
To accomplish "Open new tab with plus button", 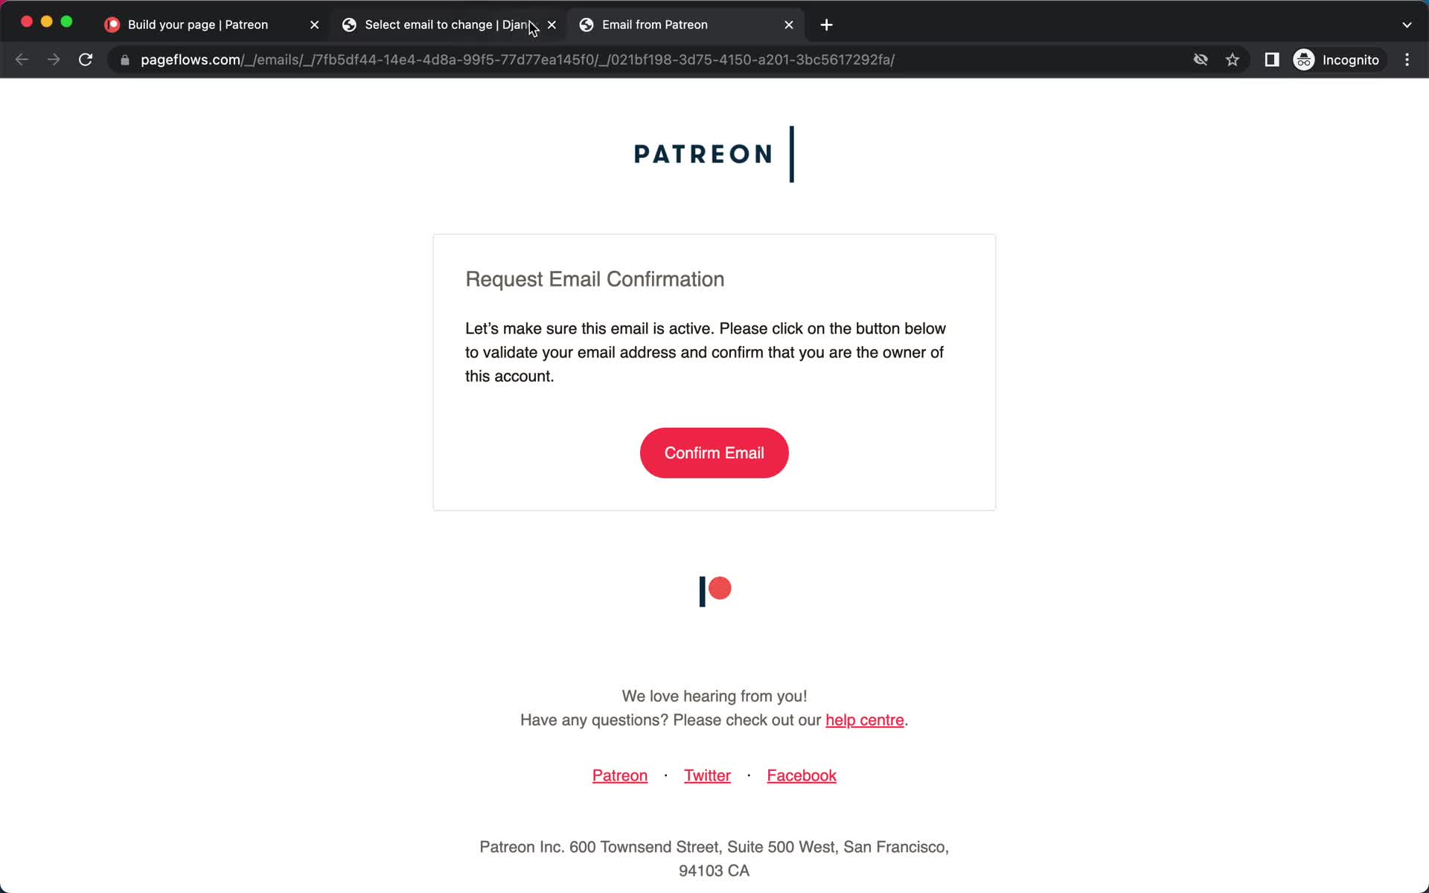I will 827,25.
